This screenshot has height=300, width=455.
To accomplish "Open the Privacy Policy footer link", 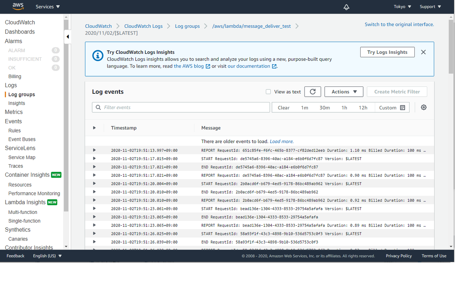I will (x=399, y=256).
